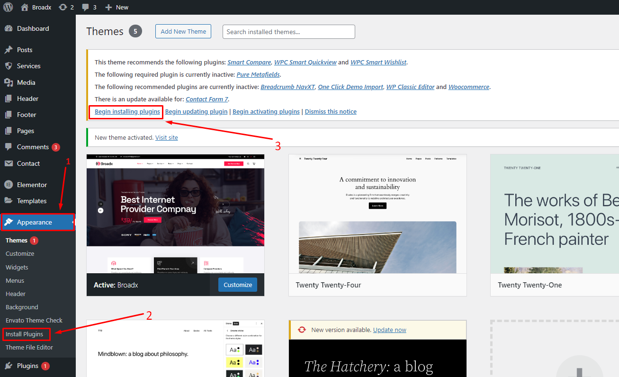Open the WP Classic Editor link

click(410, 87)
